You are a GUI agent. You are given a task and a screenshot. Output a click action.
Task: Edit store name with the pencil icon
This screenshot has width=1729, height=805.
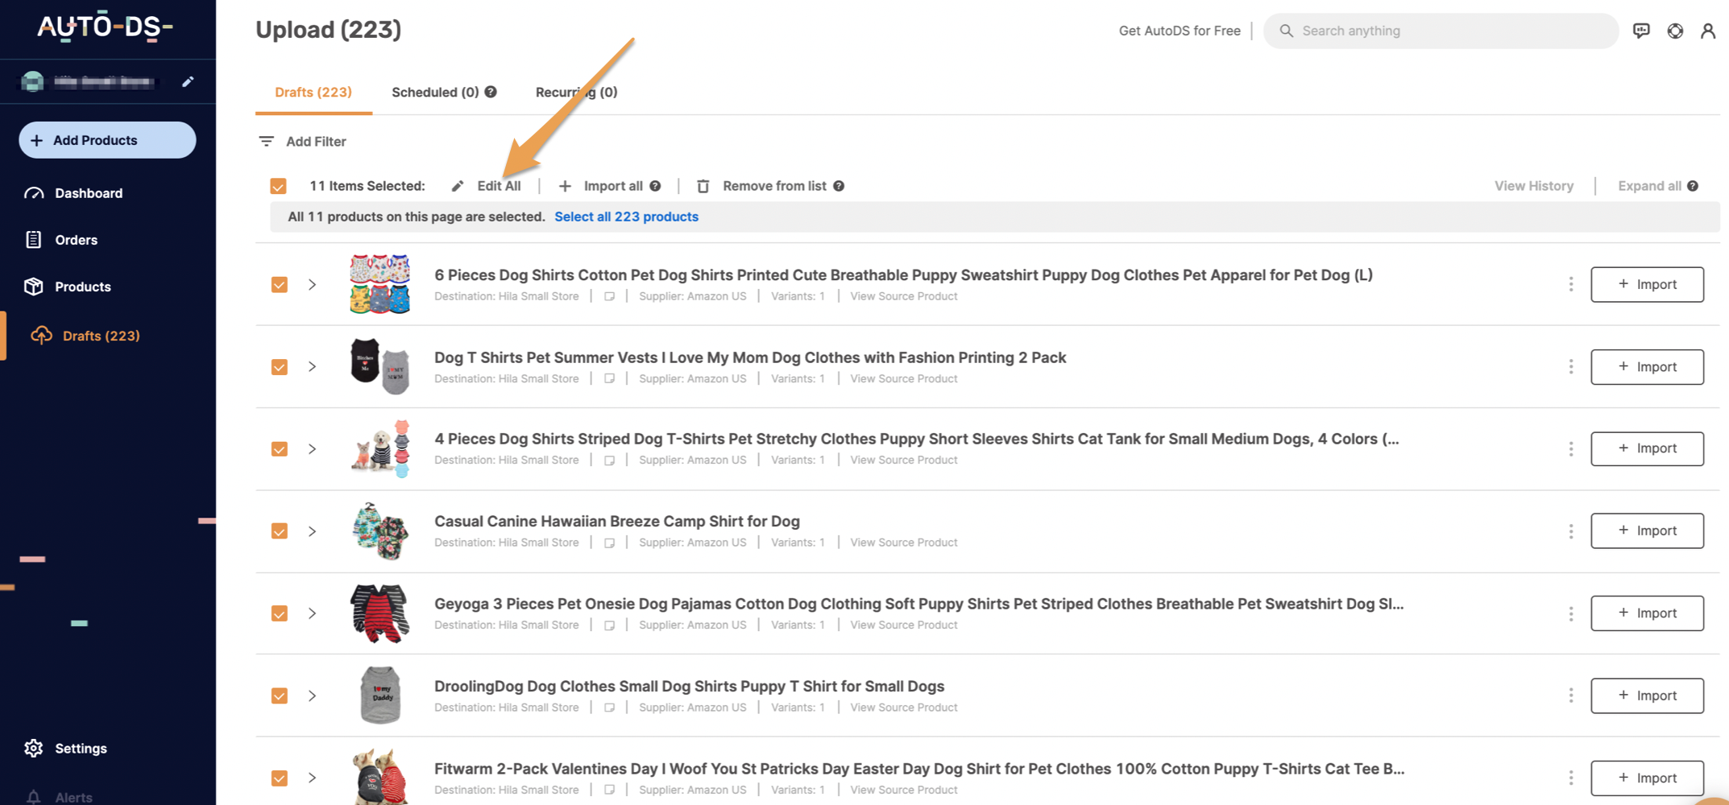188,81
